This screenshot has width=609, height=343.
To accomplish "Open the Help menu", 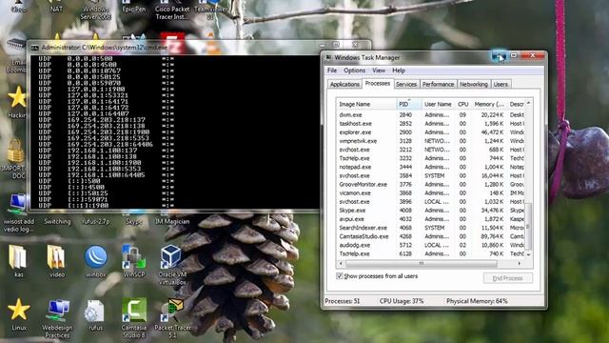I will (x=399, y=71).
